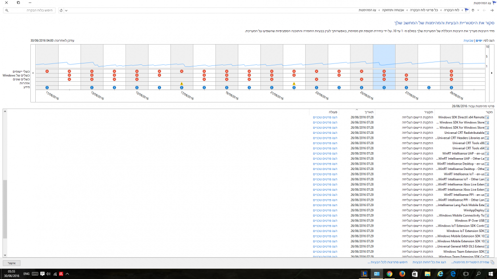Click information icon on highlighted 26/06/2016 column

click(x=384, y=88)
